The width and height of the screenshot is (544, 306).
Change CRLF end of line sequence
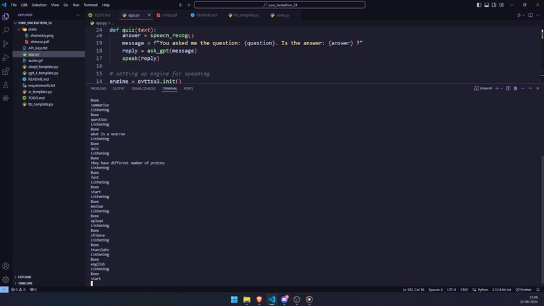coord(464,290)
